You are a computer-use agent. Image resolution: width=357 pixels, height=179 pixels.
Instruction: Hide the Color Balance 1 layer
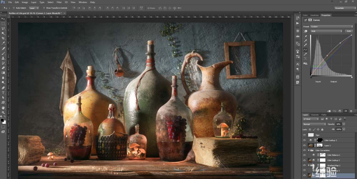(x=304, y=155)
